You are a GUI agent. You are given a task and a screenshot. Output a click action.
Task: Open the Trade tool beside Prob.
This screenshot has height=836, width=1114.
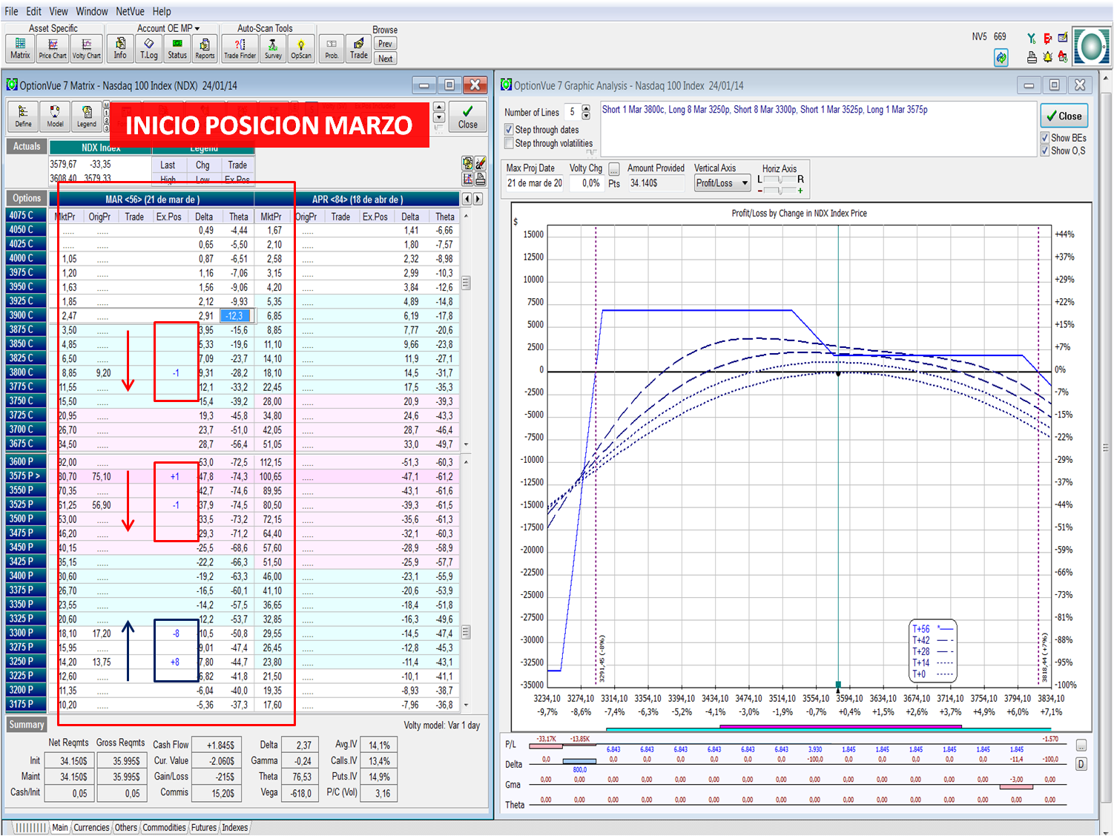coord(359,48)
